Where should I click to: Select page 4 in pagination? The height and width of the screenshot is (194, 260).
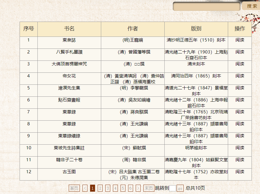tap(115, 188)
